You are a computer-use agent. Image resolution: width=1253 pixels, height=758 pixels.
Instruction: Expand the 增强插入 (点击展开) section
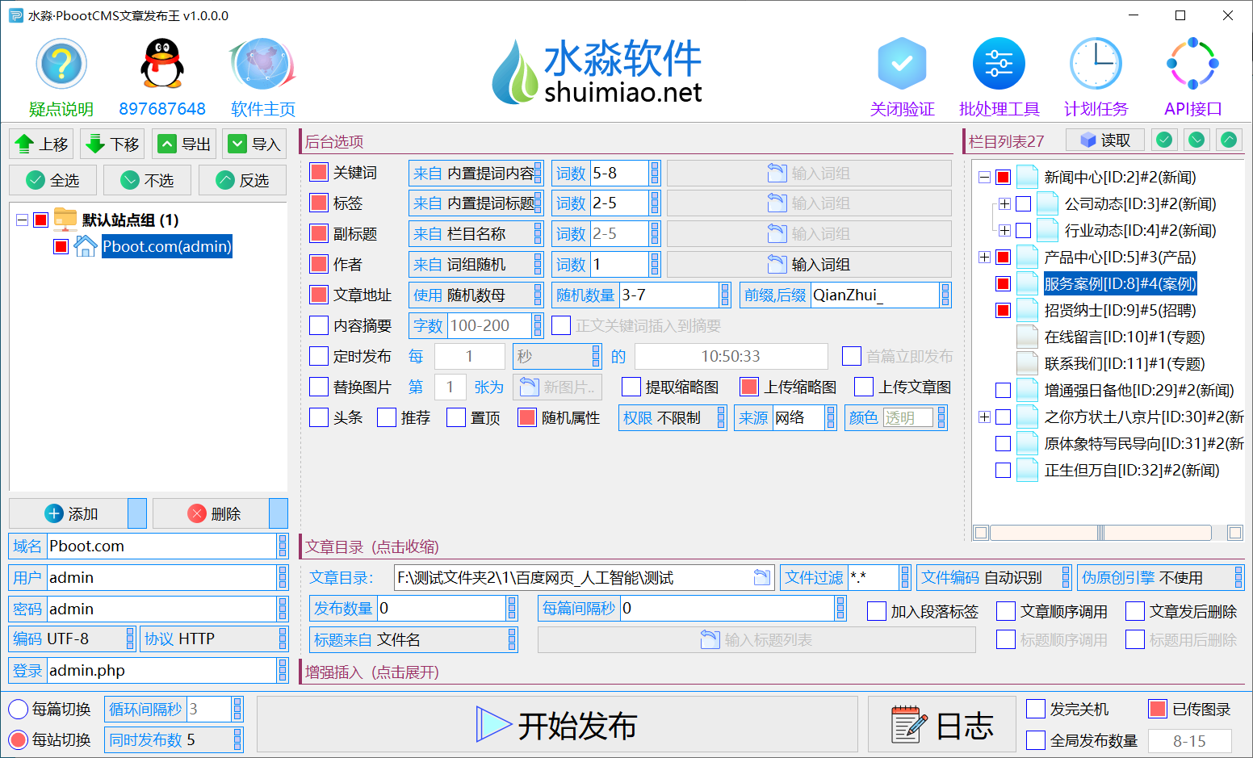[372, 672]
